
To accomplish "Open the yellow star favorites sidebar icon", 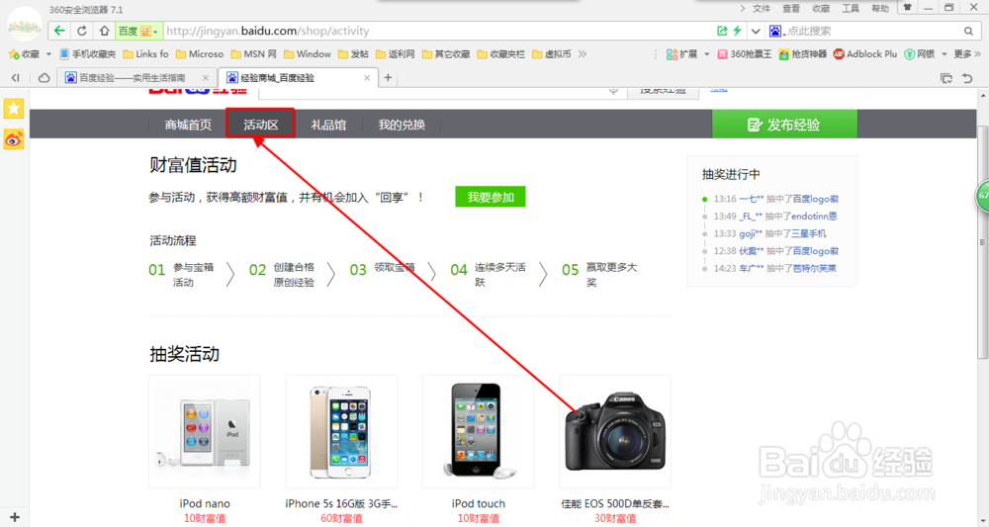I will click(x=14, y=109).
